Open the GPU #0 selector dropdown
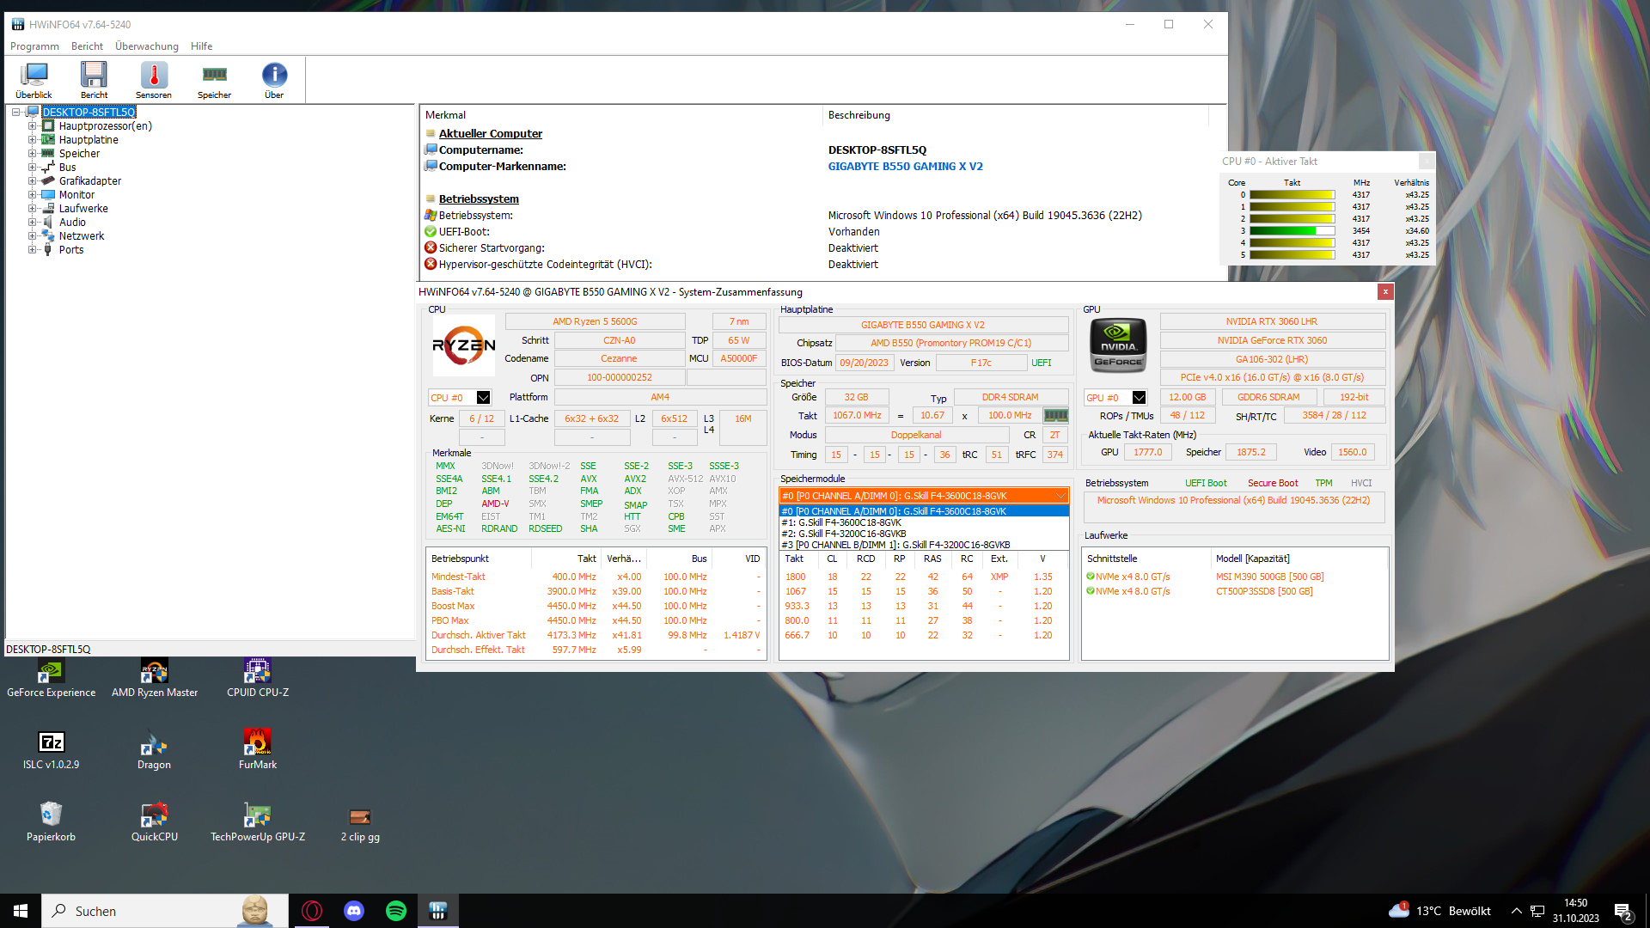 click(x=1139, y=398)
